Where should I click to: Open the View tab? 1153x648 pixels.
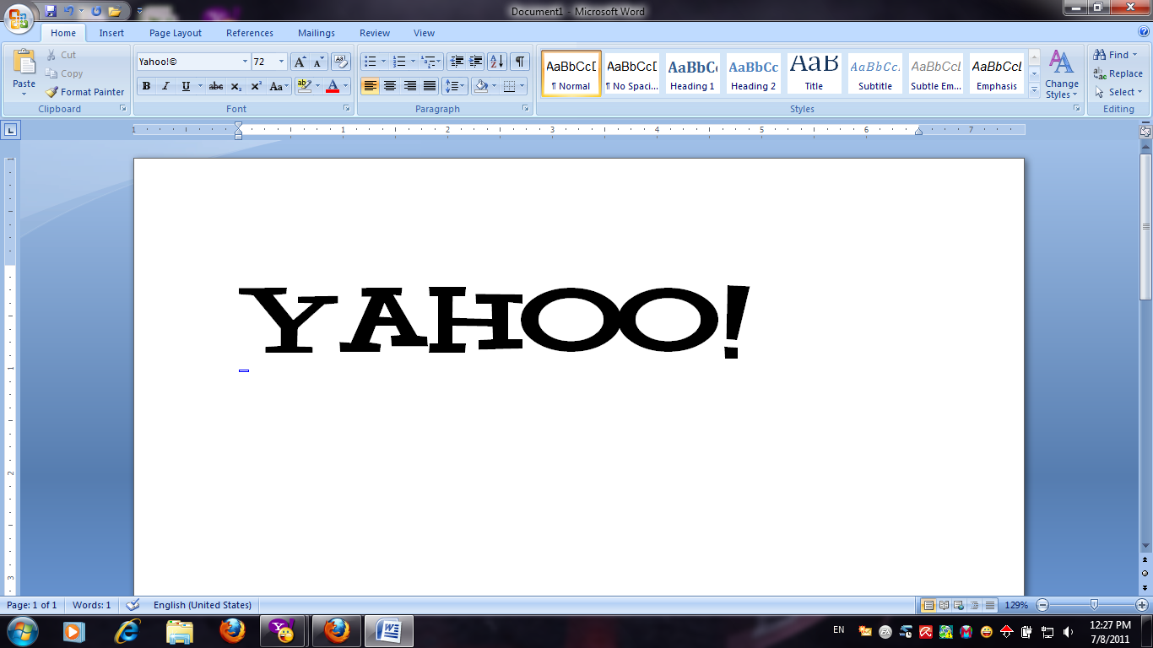point(425,33)
